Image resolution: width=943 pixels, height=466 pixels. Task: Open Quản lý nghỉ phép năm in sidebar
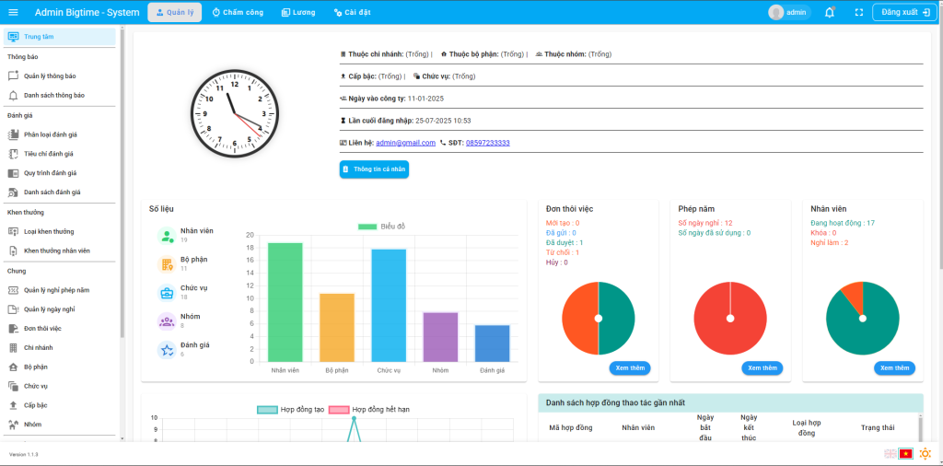click(56, 290)
